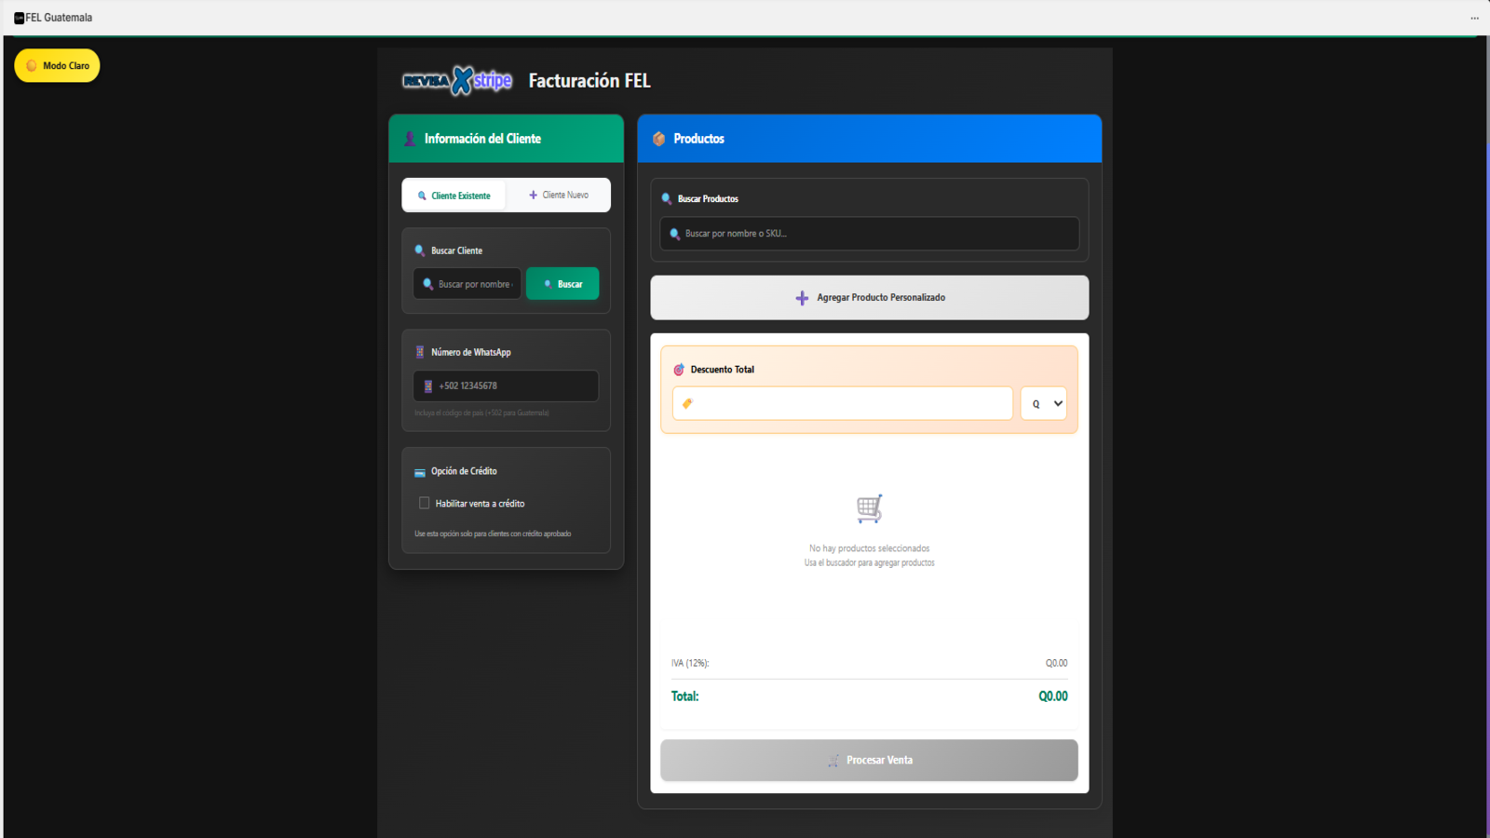Click the credit card icon beside Opción de Crédito
The width and height of the screenshot is (1490, 838).
(x=420, y=472)
